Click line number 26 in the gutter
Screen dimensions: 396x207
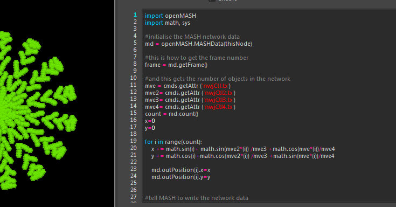pos(134,190)
